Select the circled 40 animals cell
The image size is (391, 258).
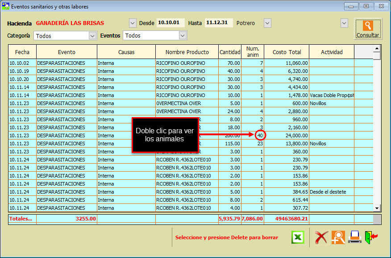[x=261, y=135]
